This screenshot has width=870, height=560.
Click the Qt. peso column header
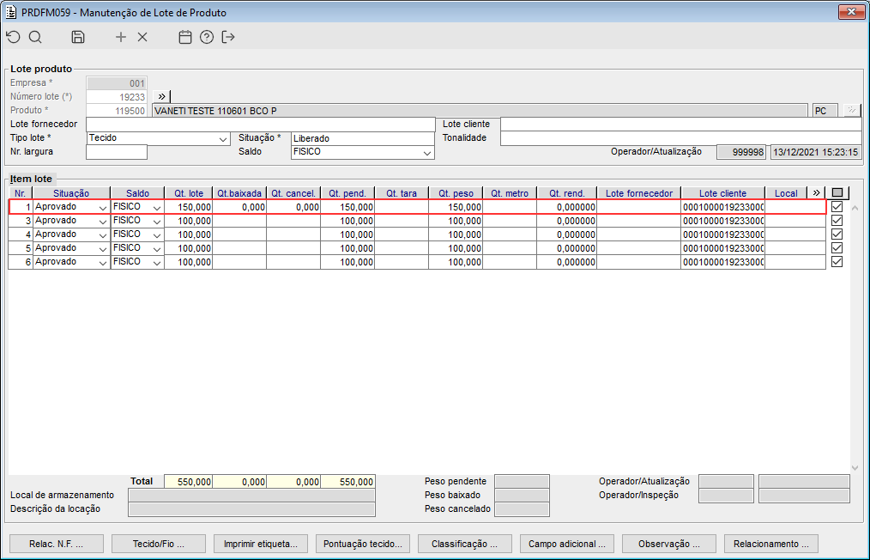coord(456,193)
